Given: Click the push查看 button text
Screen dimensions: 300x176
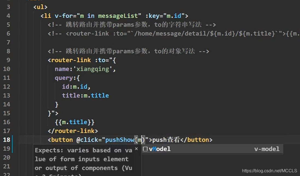Looking at the screenshot, I should click(166, 140).
